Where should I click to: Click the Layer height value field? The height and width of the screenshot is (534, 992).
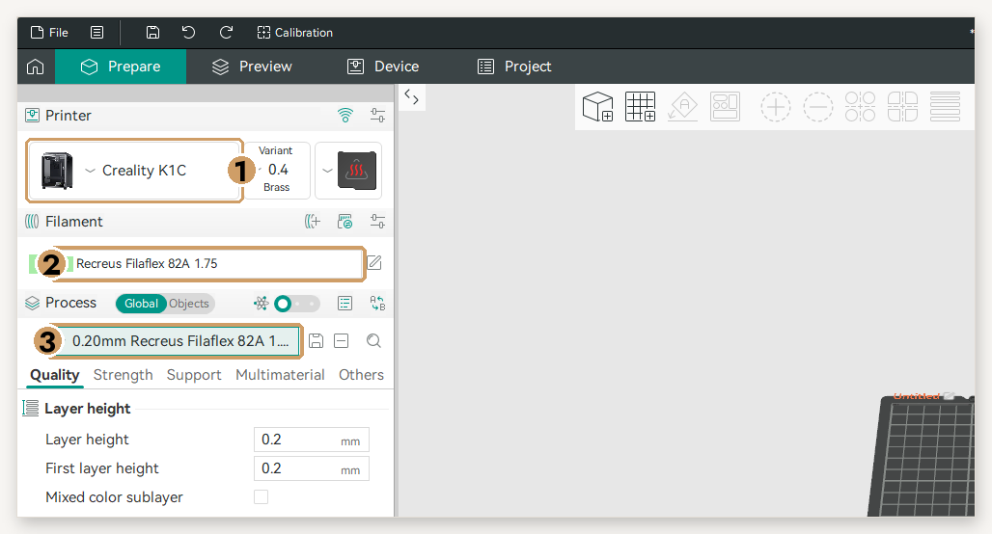pos(312,440)
